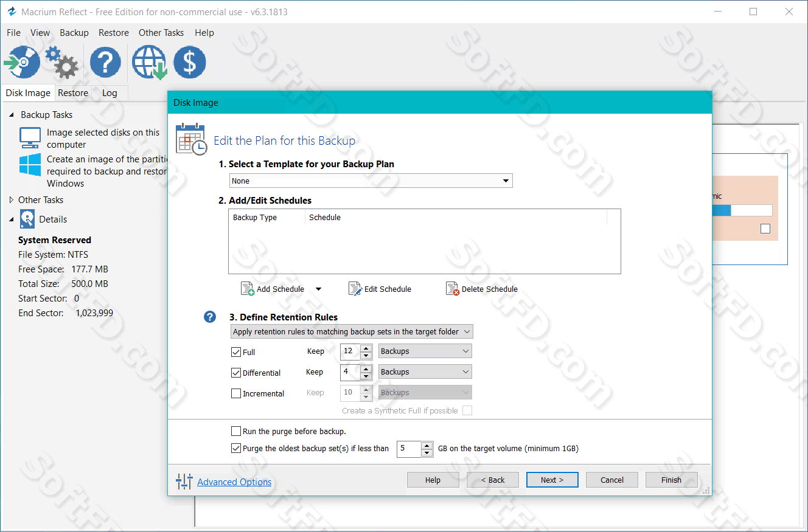Viewport: 808px width, 532px height.
Task: Click the Advanced Options sliders icon
Action: pos(184,482)
